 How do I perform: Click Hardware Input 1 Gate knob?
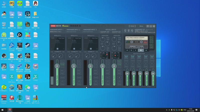pyautogui.click(x=60, y=56)
